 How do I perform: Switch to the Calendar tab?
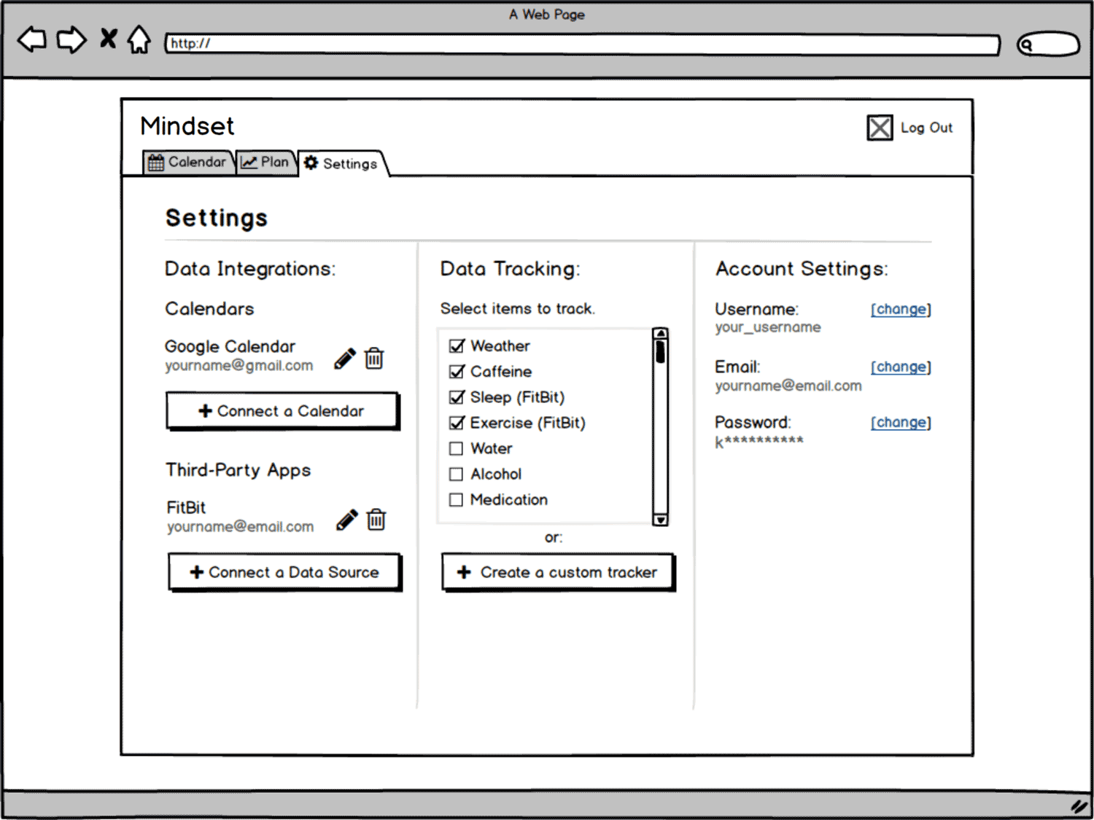click(187, 162)
